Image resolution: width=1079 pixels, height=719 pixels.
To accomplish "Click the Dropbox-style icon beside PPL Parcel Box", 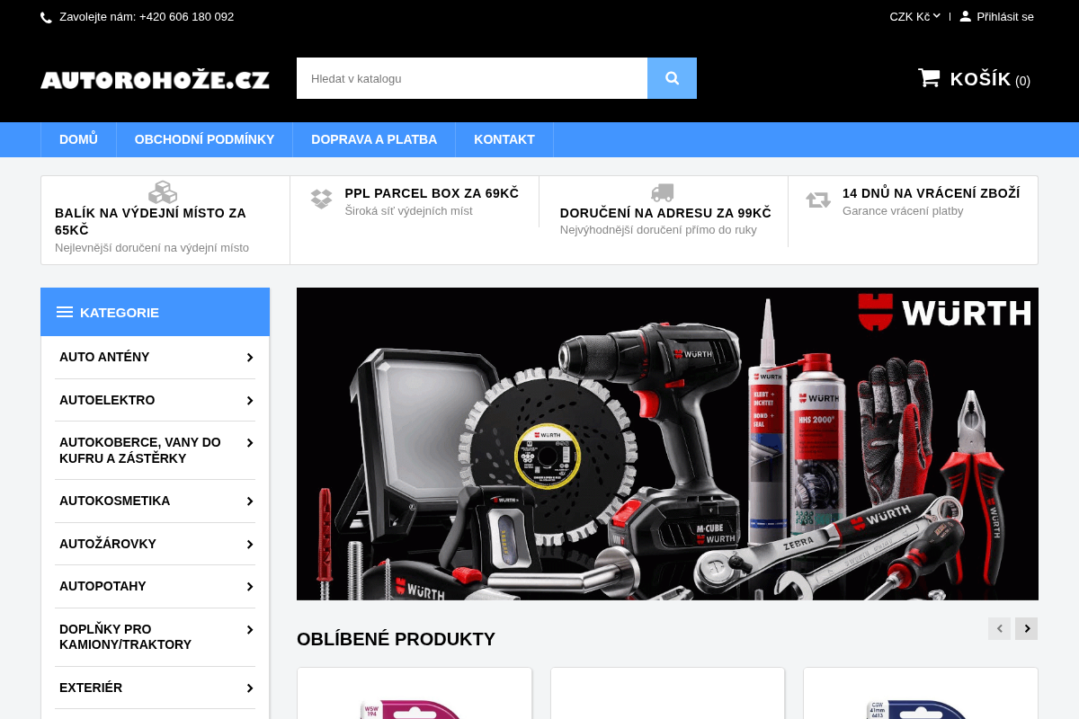I will coord(321,199).
